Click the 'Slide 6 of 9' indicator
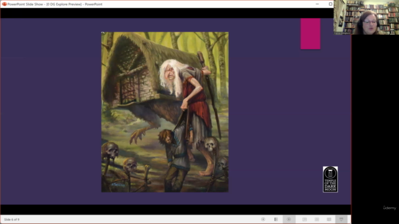This screenshot has height=224, width=399. [12, 220]
